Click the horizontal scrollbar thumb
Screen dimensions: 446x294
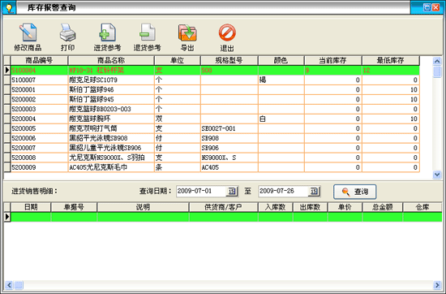(19, 285)
